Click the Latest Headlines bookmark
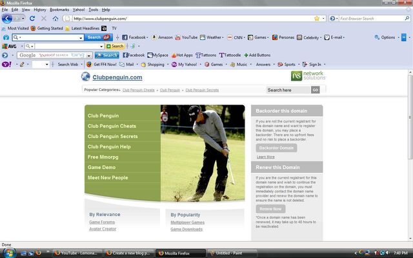Viewport: 413px width, 258px height. click(83, 28)
